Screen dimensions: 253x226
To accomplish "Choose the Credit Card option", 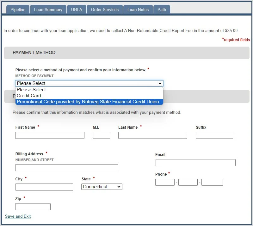I will [89, 96].
